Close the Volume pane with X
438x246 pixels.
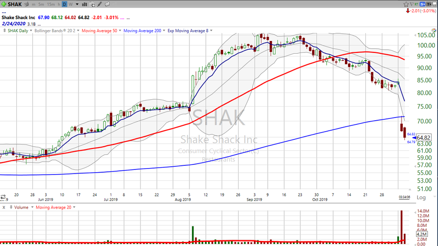(x=4, y=208)
